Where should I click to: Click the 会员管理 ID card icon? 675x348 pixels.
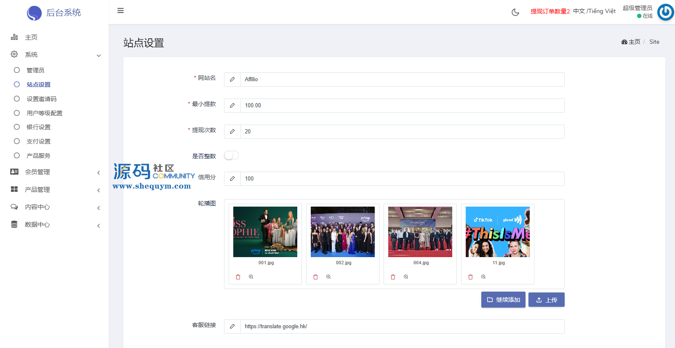(14, 172)
